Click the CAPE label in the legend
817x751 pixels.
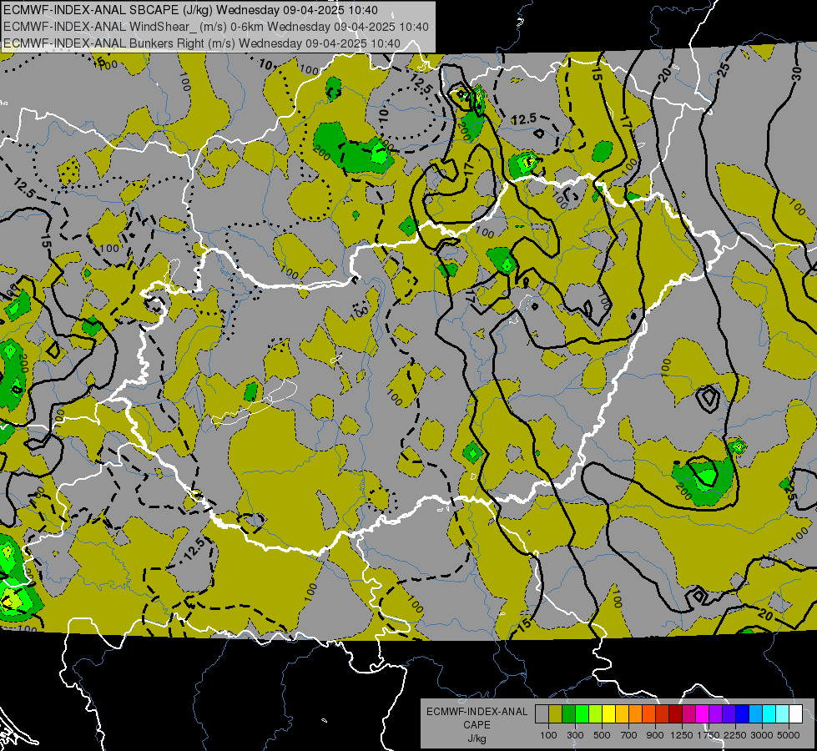click(x=477, y=724)
